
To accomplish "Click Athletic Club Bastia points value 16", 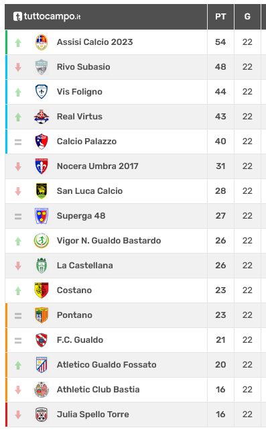I will tap(220, 389).
